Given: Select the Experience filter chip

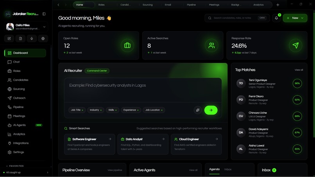Looking at the screenshot, I should [131, 110].
